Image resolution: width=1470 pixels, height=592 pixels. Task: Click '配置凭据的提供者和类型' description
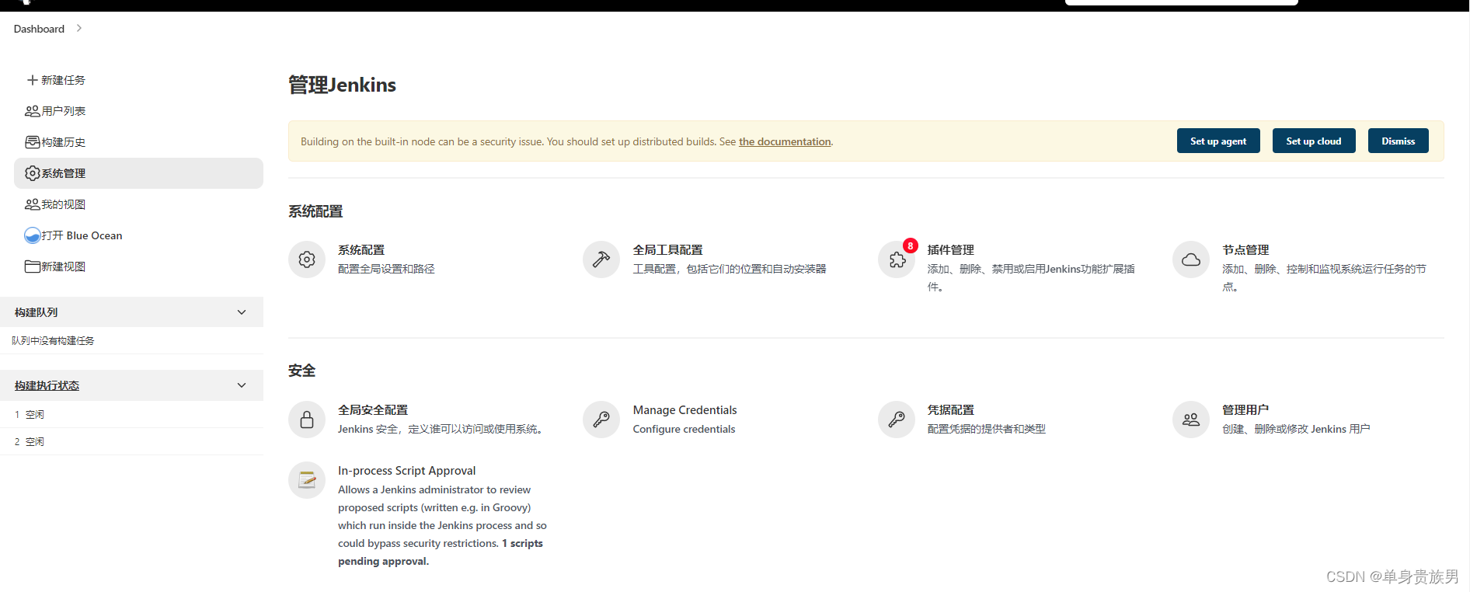[x=986, y=429]
